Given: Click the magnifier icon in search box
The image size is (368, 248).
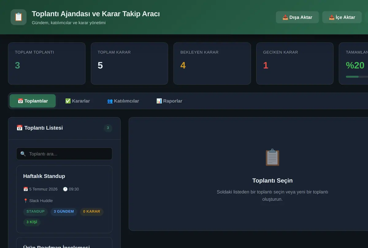Looking at the screenshot, I should 23,154.
